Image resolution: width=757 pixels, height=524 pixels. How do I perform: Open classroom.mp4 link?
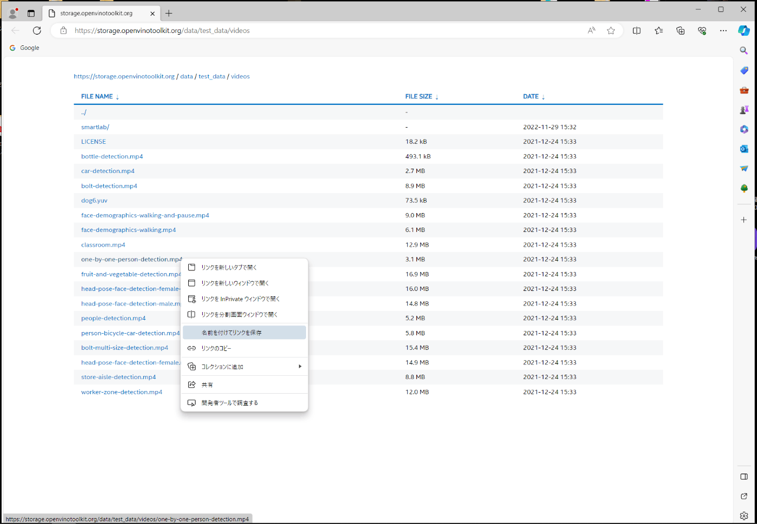103,245
